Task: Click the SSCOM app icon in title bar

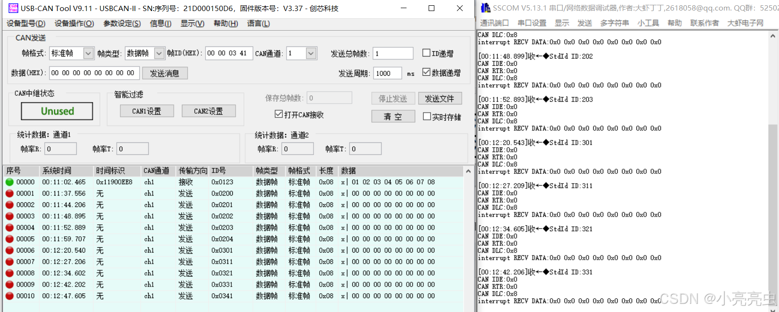Action: [x=486, y=8]
